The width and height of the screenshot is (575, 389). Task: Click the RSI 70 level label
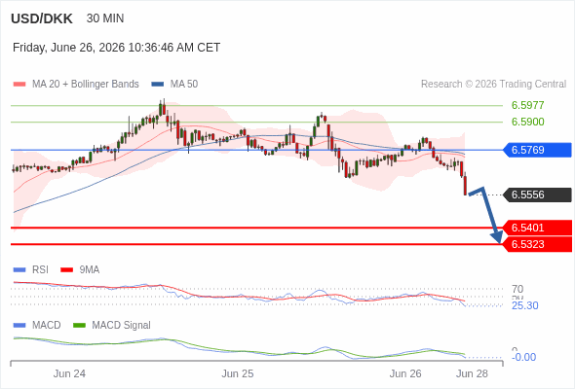click(517, 289)
